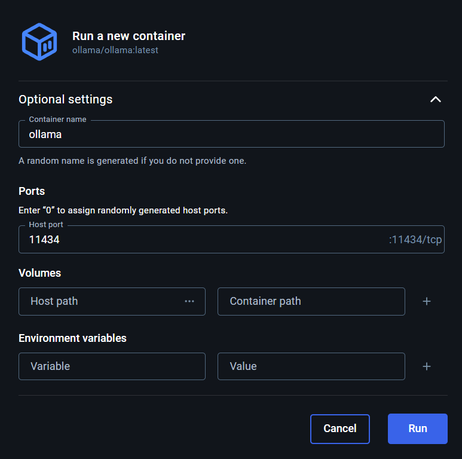Click the Cancel button
Viewport: 462px width, 459px height.
tap(339, 429)
